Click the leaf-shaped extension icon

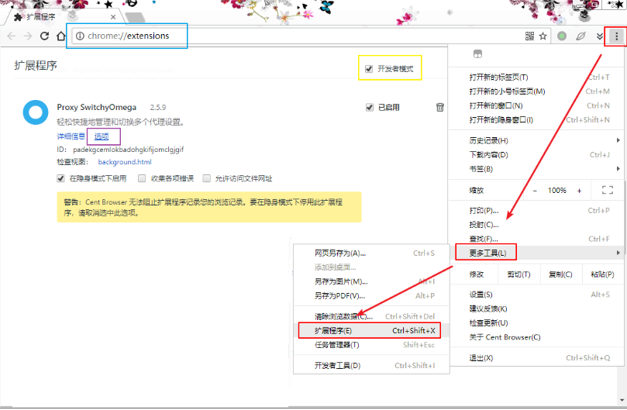[580, 36]
